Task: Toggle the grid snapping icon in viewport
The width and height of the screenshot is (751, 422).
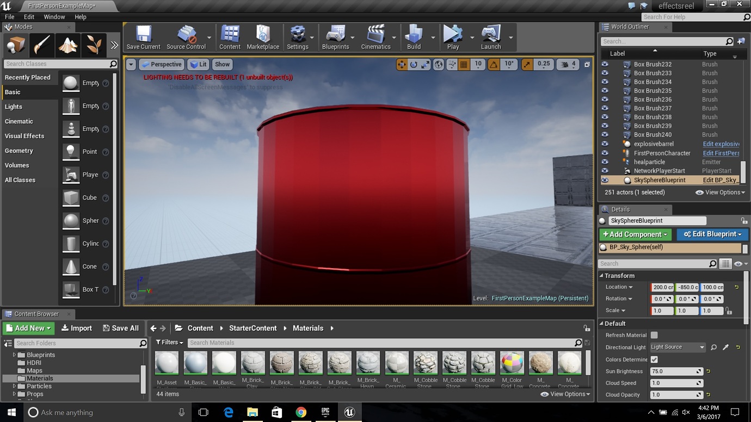Action: click(464, 64)
